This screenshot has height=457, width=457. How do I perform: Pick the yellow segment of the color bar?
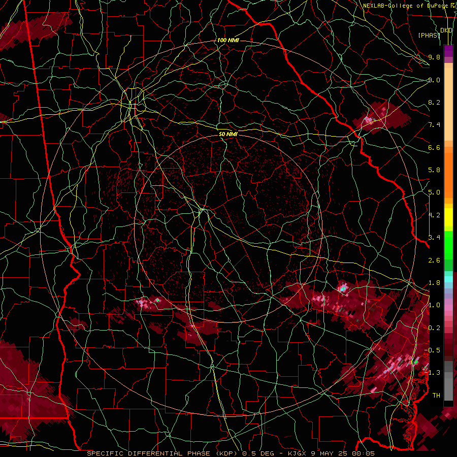448,217
